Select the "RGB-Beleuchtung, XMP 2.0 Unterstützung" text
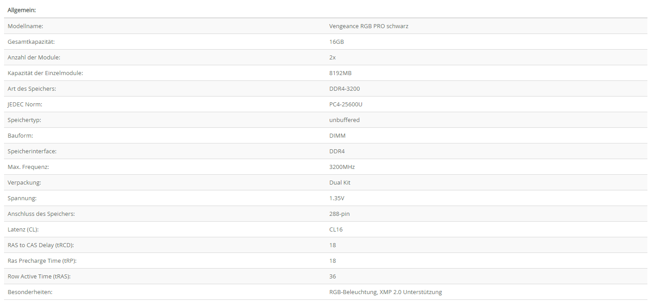Image resolution: width=655 pixels, height=303 pixels. (386, 292)
